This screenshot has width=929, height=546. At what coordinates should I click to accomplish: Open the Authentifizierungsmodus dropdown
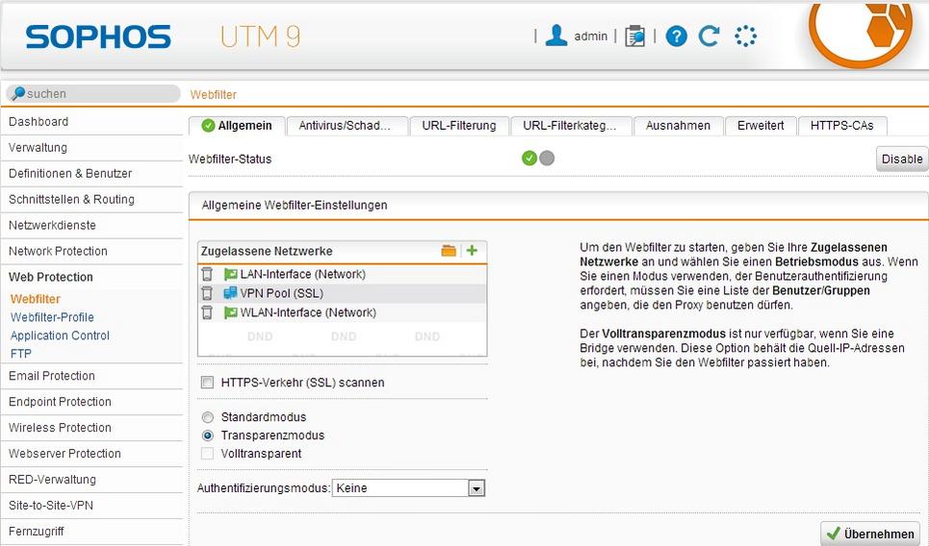pos(408,488)
